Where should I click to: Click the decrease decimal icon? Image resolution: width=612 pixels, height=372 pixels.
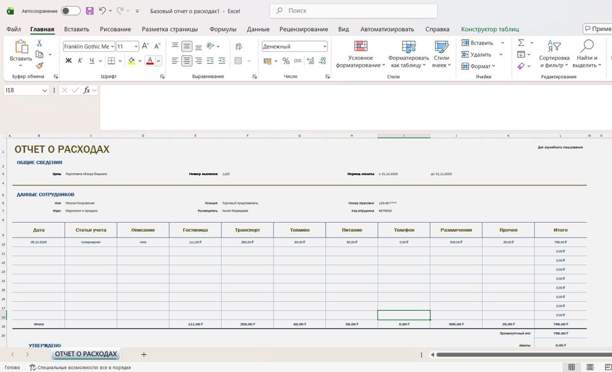(323, 61)
